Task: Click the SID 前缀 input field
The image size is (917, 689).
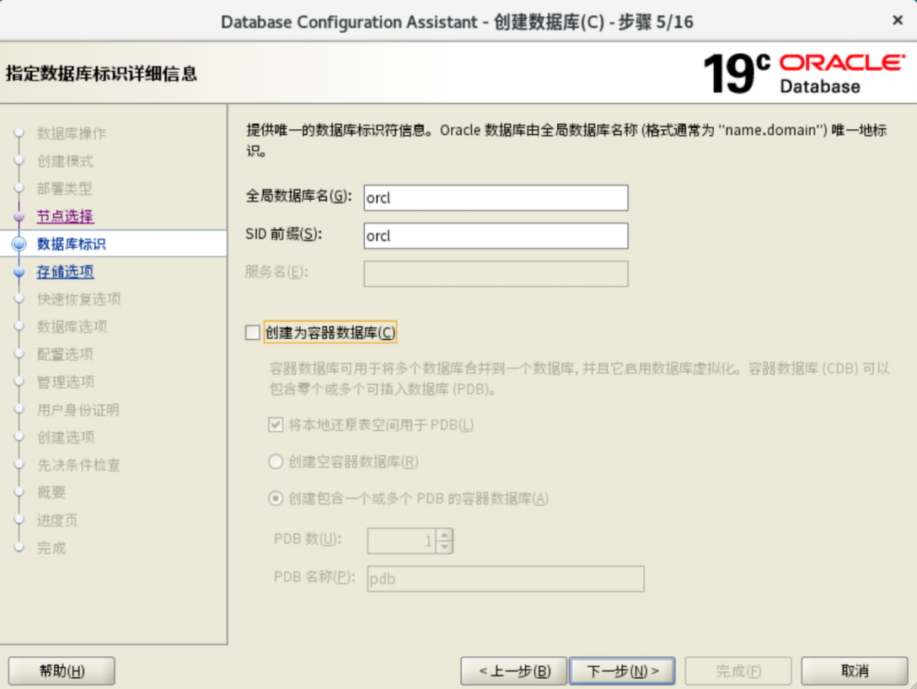Action: click(x=496, y=236)
